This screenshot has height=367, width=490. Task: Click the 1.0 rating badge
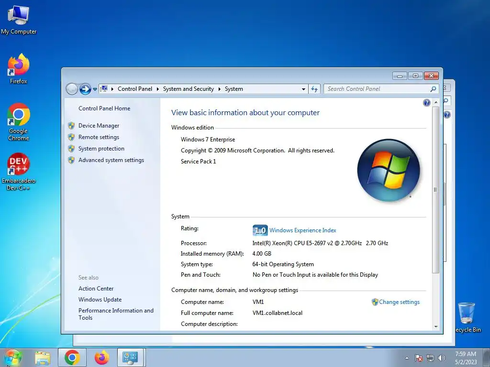[260, 230]
